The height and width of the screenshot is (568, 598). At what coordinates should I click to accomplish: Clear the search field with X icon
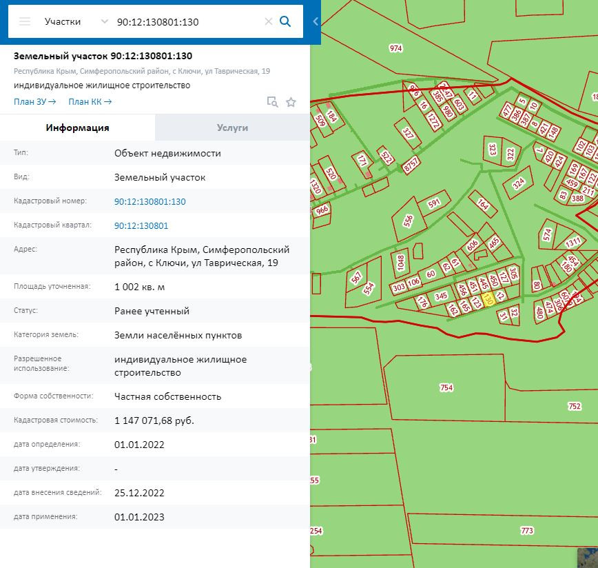tap(269, 21)
